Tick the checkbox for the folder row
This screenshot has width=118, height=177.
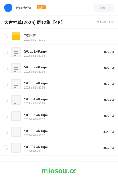[x=6, y=36]
